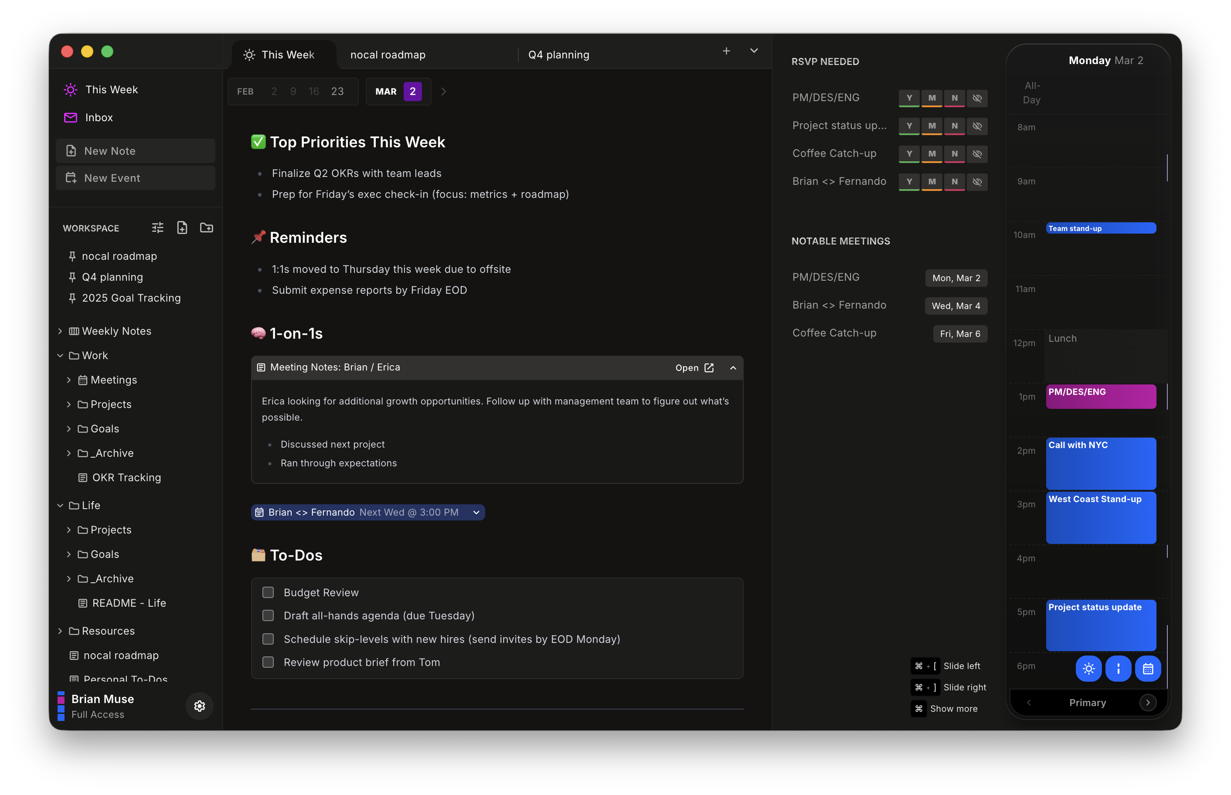Open the Inbox mail icon

click(70, 117)
